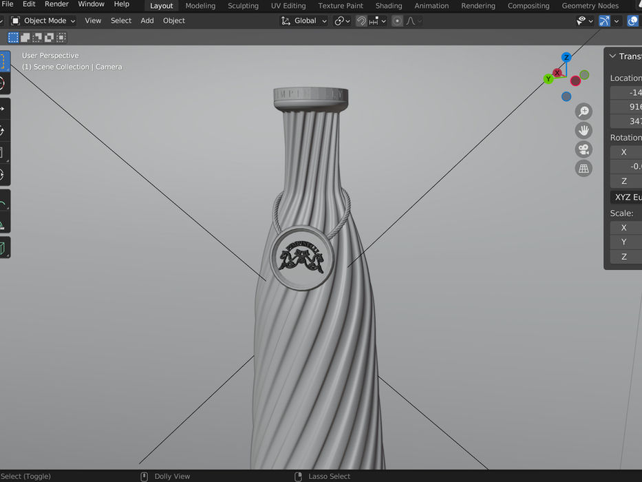Screen dimensions: 642x482
Task: Click the zoom view magnifier icon
Action: 584,112
